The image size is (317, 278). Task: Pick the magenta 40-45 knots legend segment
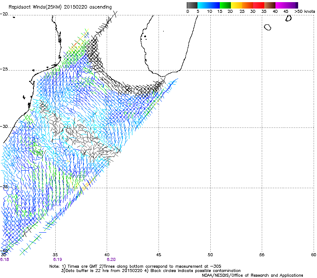[281, 5]
